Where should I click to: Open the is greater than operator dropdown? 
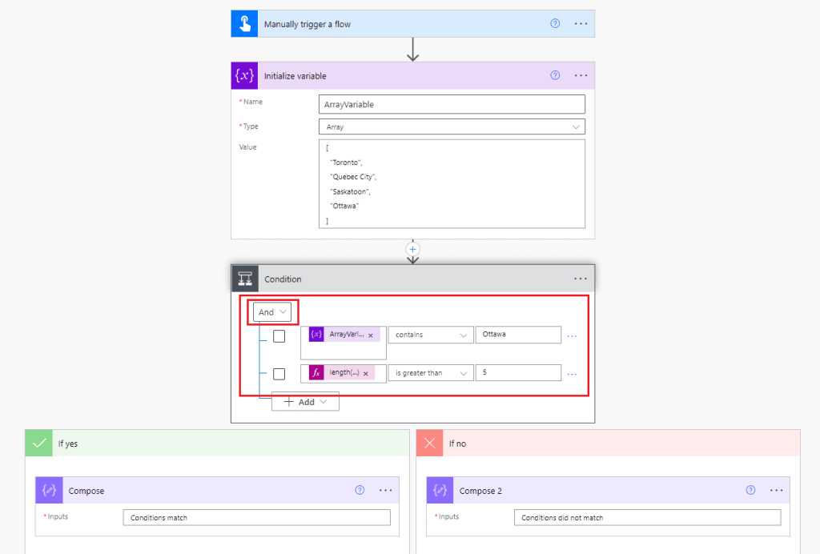coord(431,372)
